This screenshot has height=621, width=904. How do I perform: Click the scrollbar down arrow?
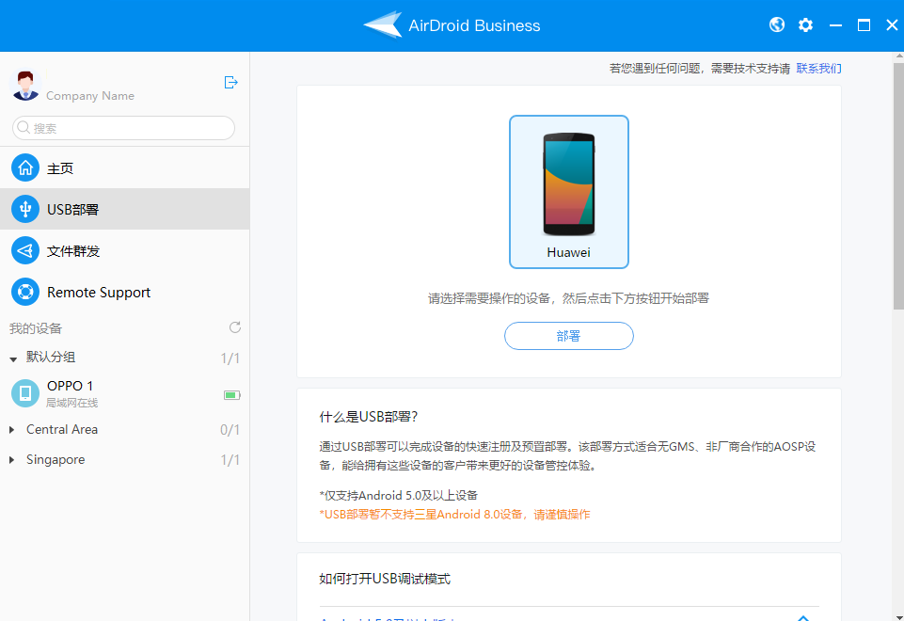[898, 617]
